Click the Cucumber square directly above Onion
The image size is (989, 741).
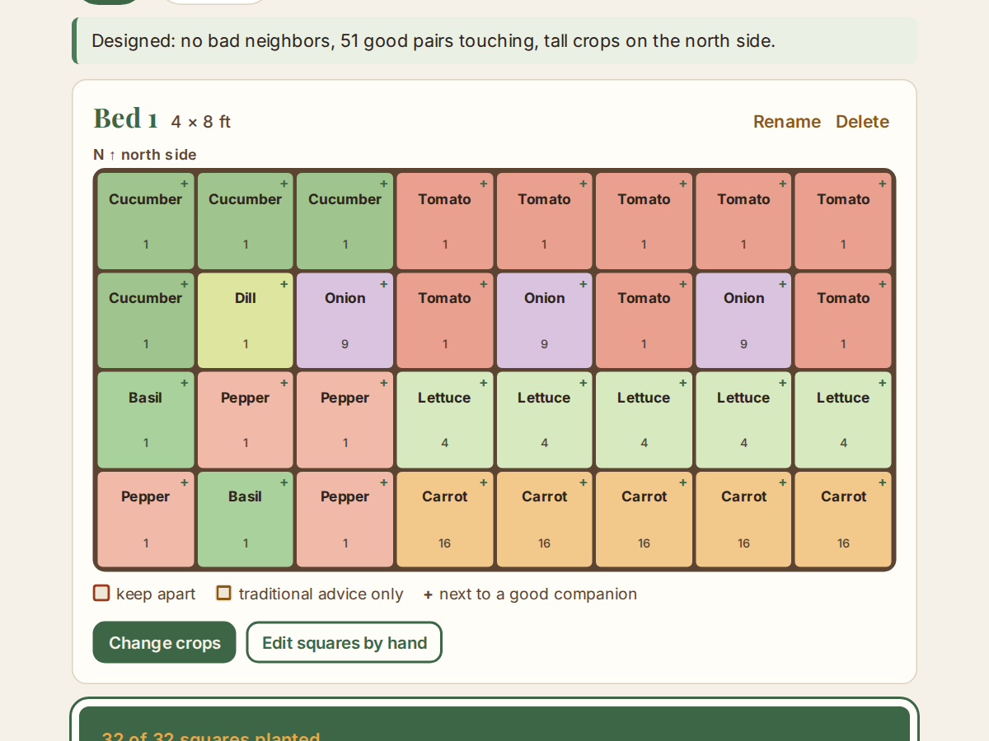click(x=345, y=221)
